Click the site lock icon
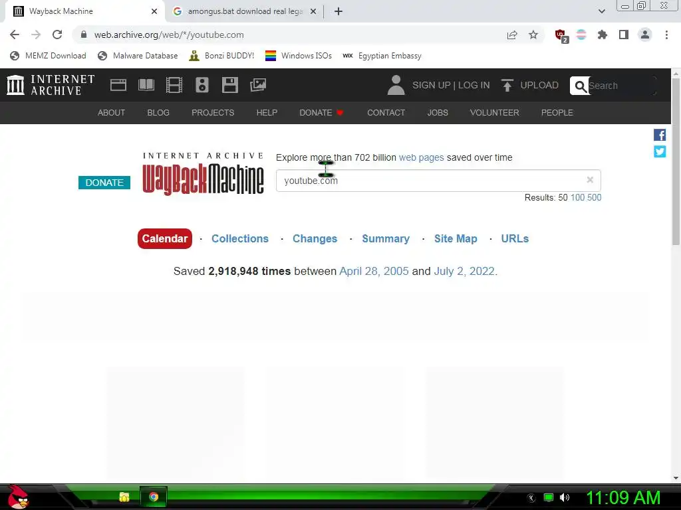The image size is (681, 510). click(84, 35)
